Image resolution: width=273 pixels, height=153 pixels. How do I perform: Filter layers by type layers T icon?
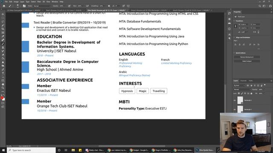[x=255, y=85]
